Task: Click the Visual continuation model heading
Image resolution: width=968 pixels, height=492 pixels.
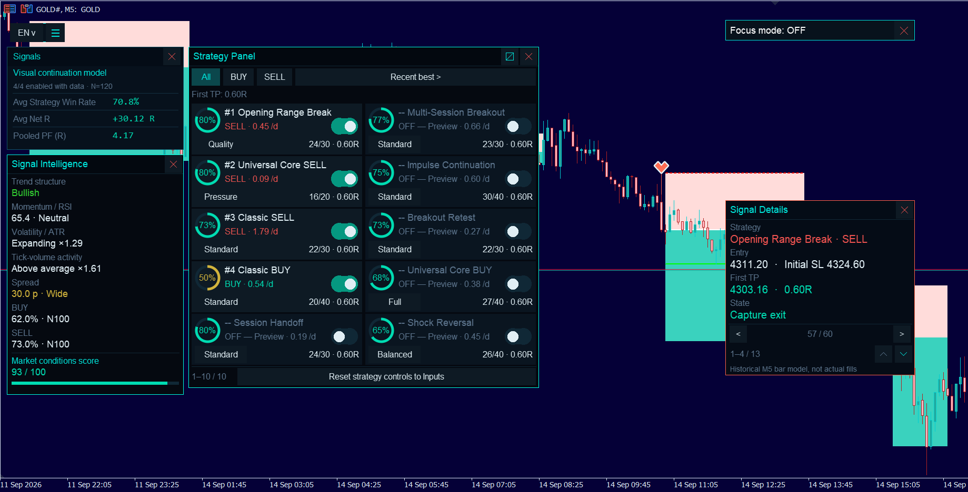Action: point(59,73)
